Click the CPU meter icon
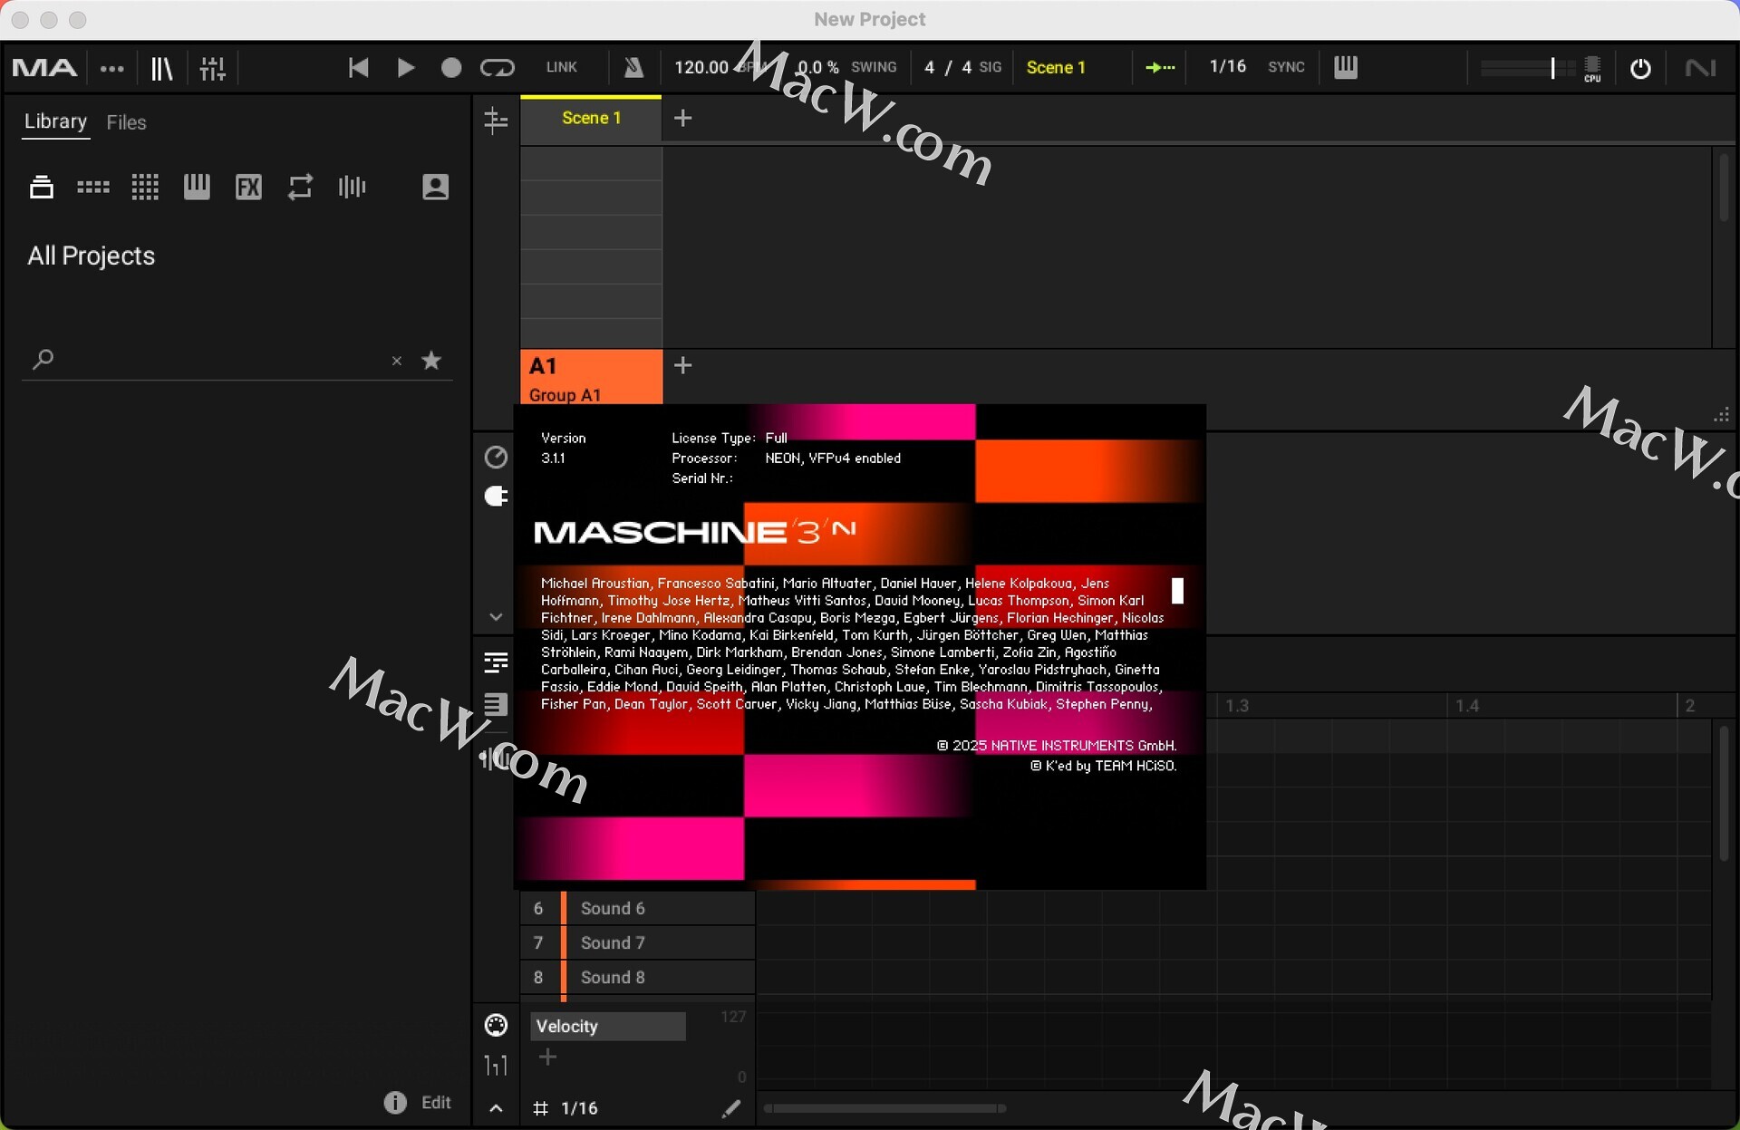This screenshot has width=1740, height=1130. [1592, 69]
